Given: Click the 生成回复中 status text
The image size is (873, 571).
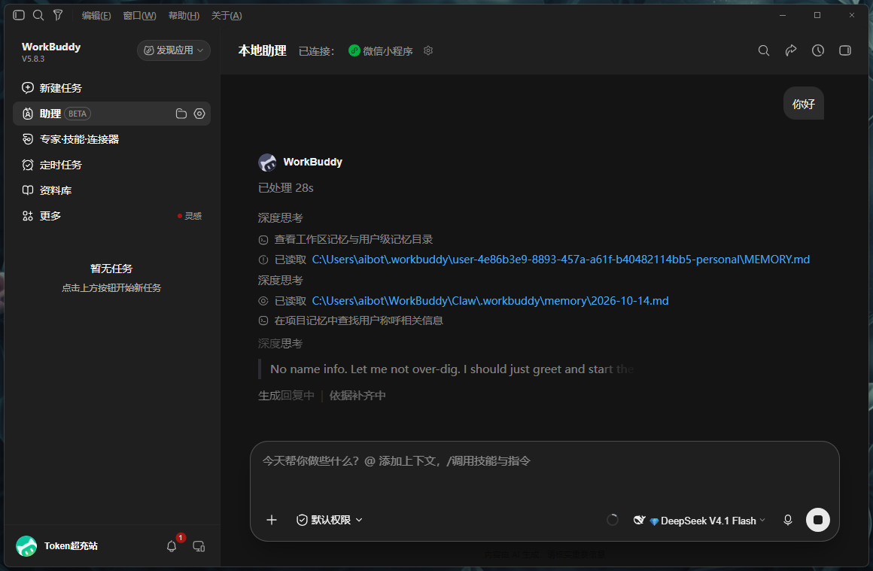Looking at the screenshot, I should (286, 396).
